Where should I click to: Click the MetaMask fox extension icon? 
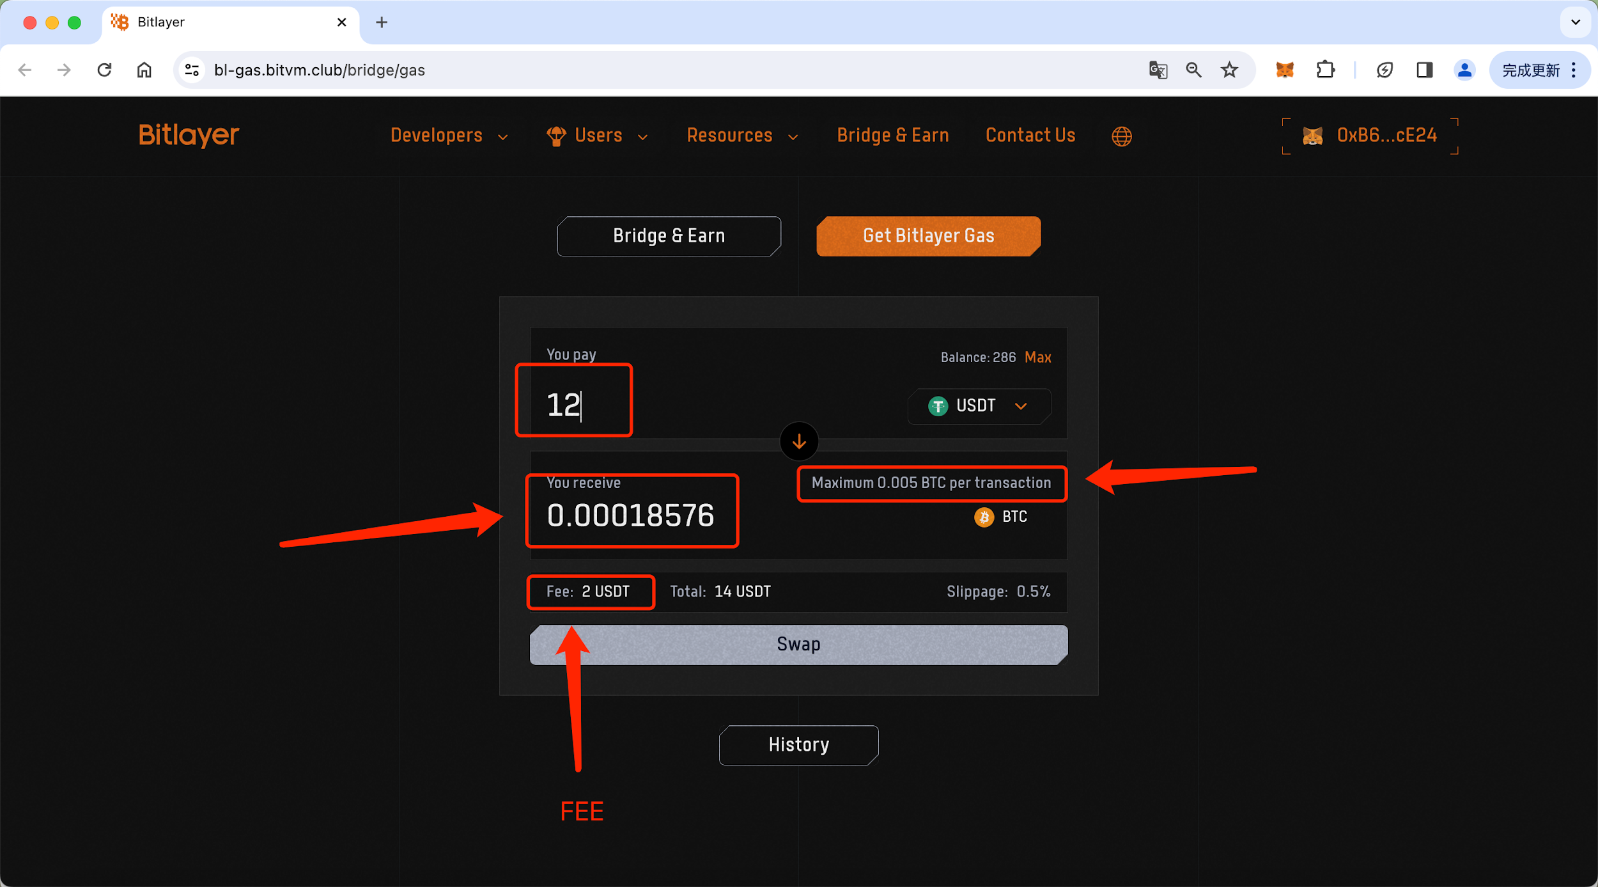coord(1284,70)
